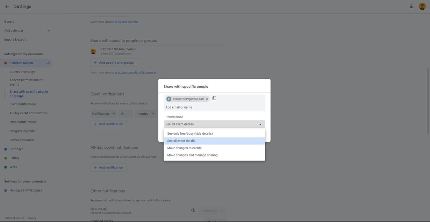Screen dimensions: 430x222
Task: Open the account profile avatar
Action: click(422, 6)
